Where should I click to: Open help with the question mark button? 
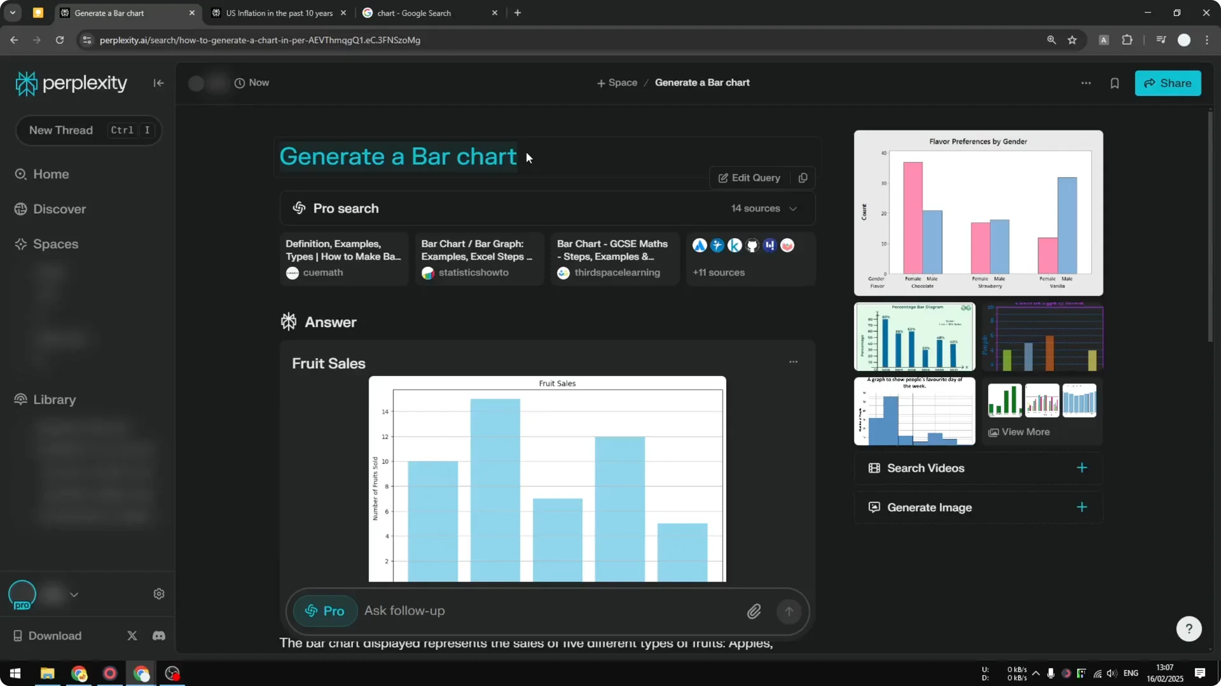(1189, 628)
